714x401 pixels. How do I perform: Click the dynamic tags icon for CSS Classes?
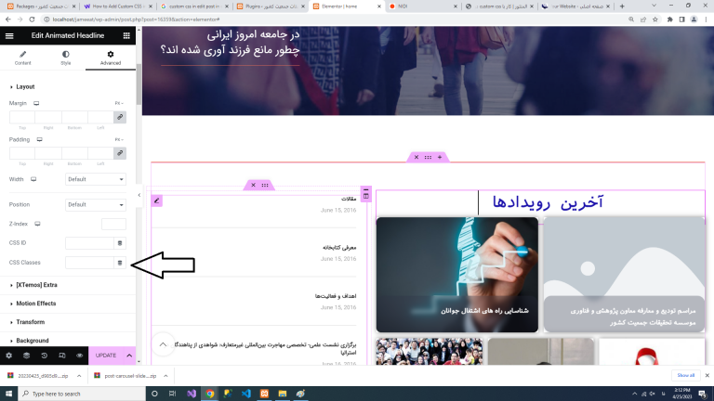coord(119,263)
